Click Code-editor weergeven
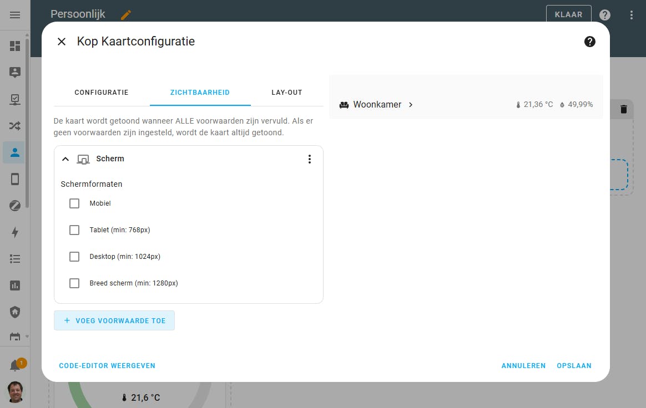 click(107, 366)
